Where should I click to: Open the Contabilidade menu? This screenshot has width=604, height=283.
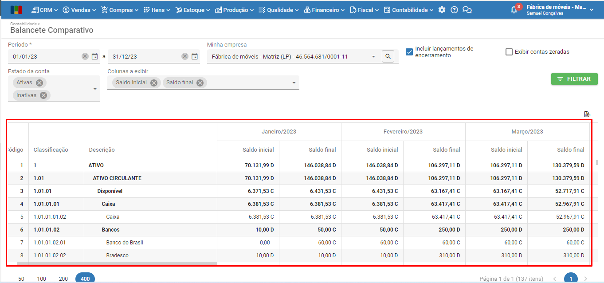click(x=409, y=10)
